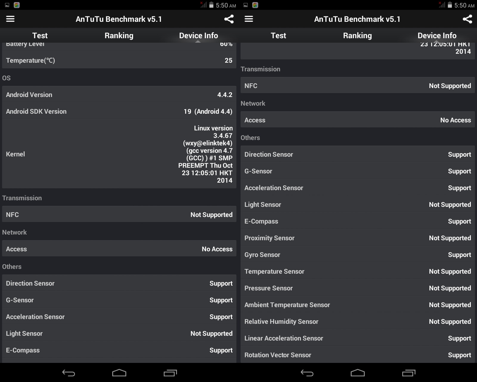Switch to Test tab in right screen

278,36
